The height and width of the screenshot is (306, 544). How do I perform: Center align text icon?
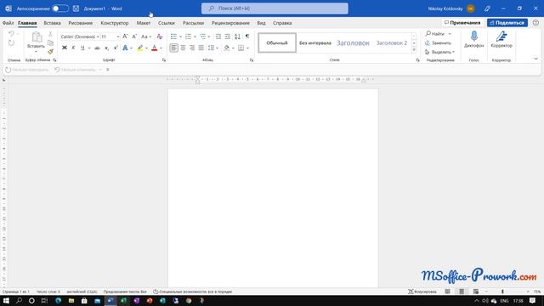tap(183, 48)
